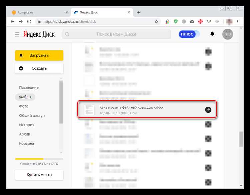
Task: Open Chrome three-dot menu
Action: click(x=238, y=22)
